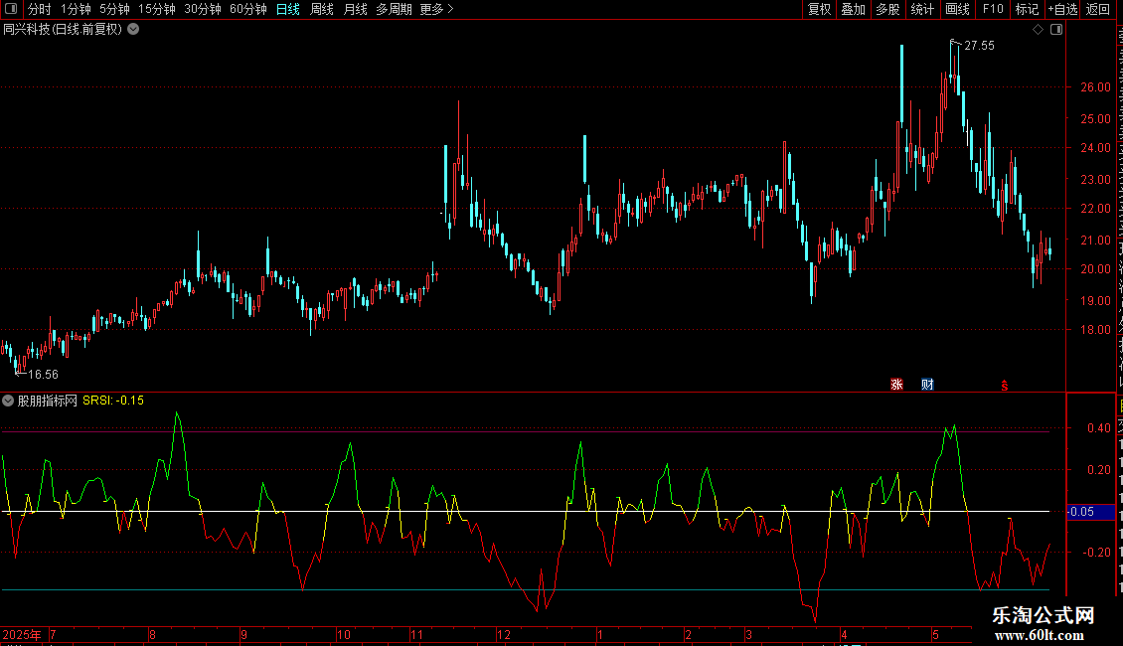Click the SRSI: -0.15 value label
This screenshot has width=1123, height=646.
click(x=113, y=401)
